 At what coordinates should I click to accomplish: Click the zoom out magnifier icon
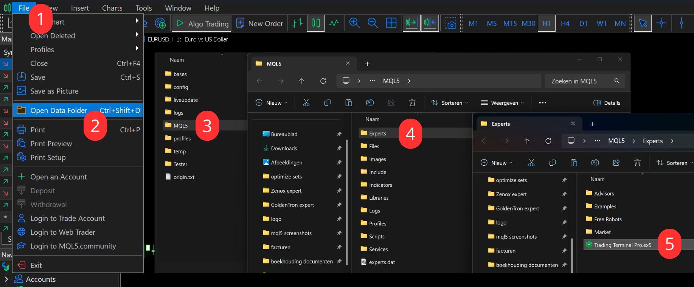point(373,23)
